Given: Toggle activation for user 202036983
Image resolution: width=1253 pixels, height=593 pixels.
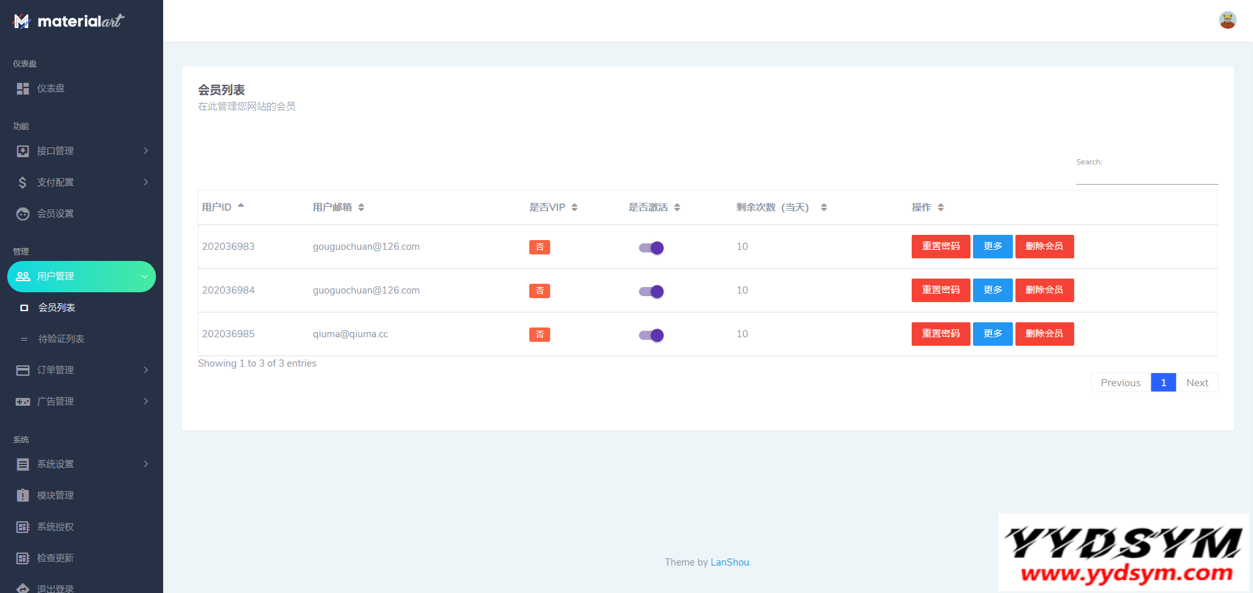Looking at the screenshot, I should point(651,248).
